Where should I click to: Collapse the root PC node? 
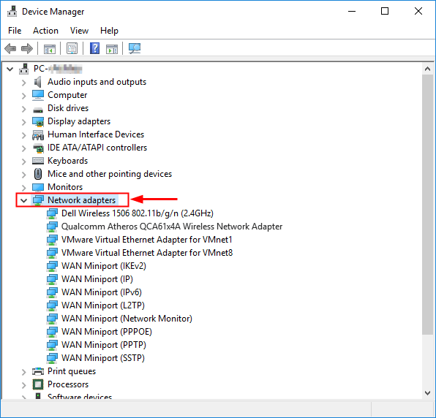[x=10, y=69]
